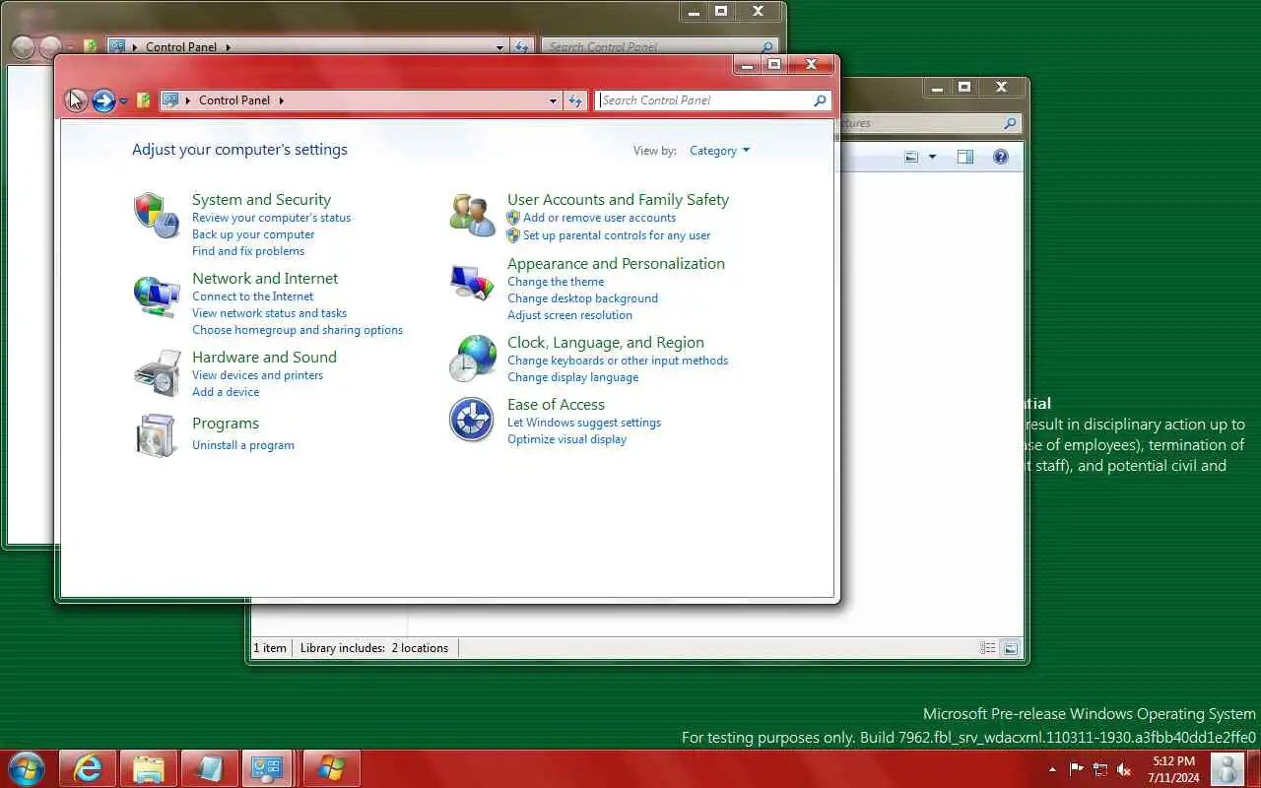Open the View by Category dropdown
1261x788 pixels.
point(719,151)
